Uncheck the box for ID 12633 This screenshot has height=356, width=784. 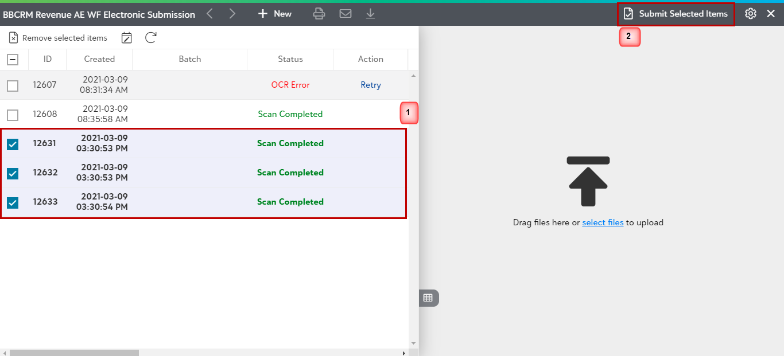click(13, 202)
